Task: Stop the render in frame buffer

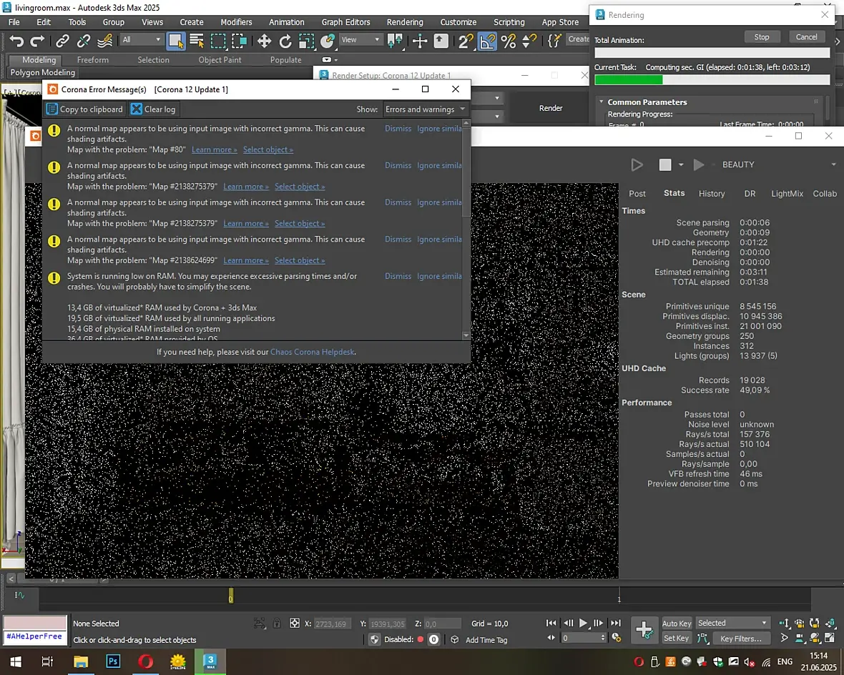Action: (665, 164)
